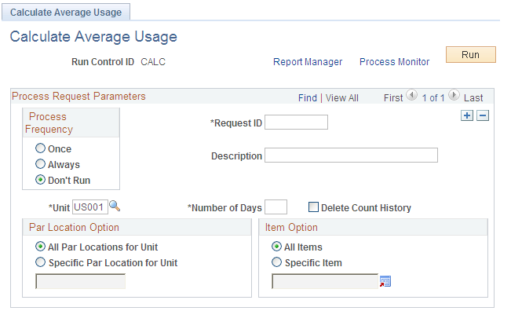Open the Process Monitor link
This screenshot has width=511, height=311.
(394, 61)
